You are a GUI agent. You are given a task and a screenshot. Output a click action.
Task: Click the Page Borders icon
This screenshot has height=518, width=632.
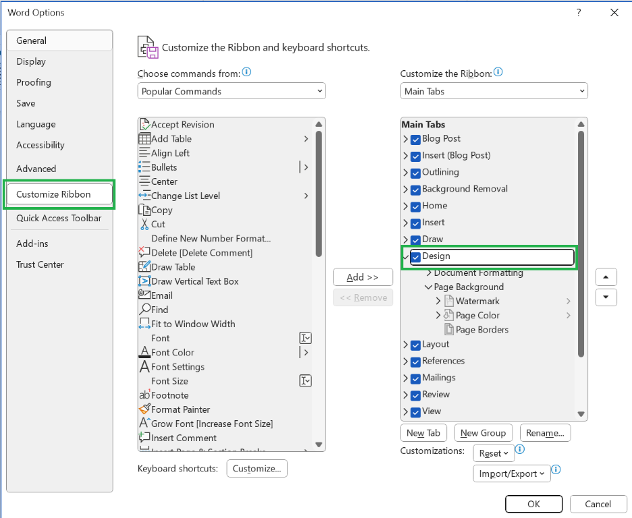pos(449,330)
